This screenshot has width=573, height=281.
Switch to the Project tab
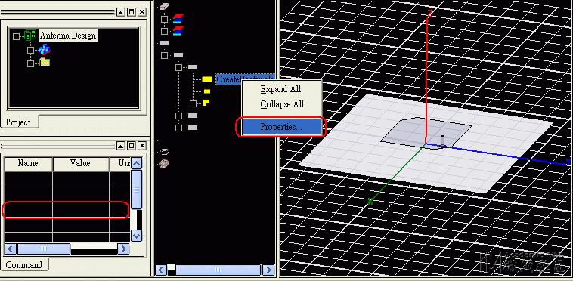pyautogui.click(x=18, y=122)
